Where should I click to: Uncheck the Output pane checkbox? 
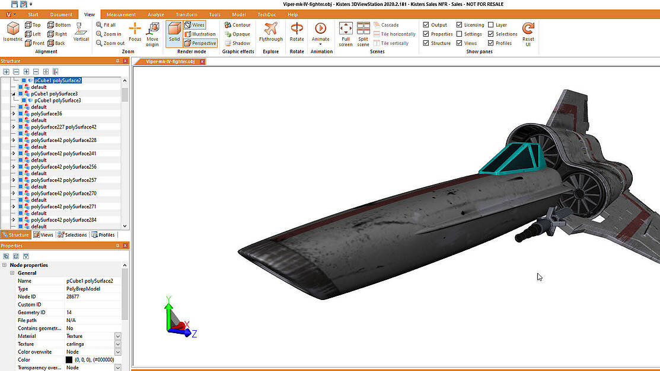(x=426, y=25)
